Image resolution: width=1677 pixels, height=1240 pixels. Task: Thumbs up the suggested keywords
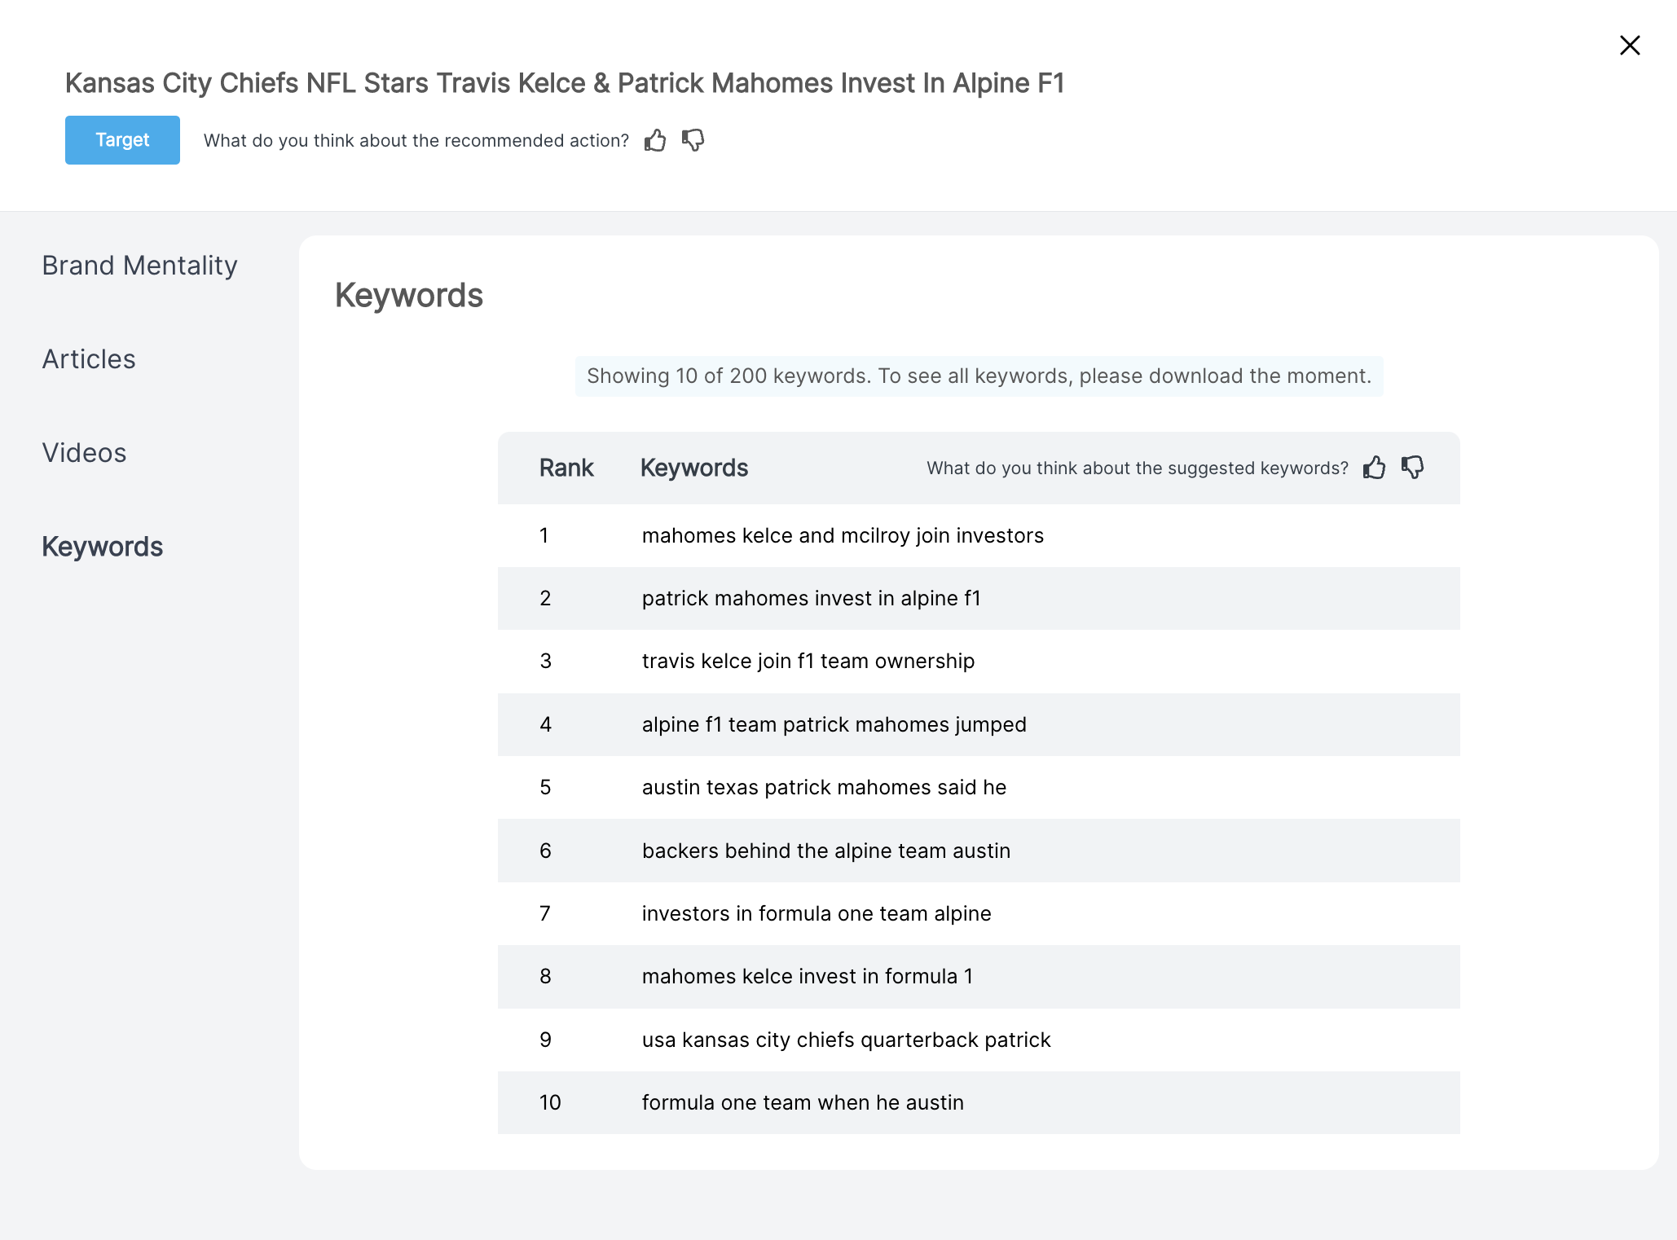tap(1374, 468)
